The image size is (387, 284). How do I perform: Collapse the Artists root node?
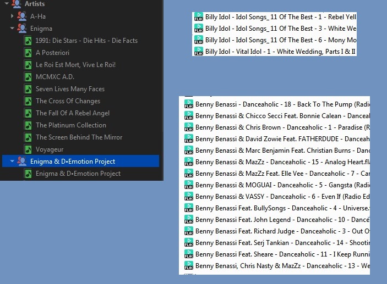(x=7, y=3)
